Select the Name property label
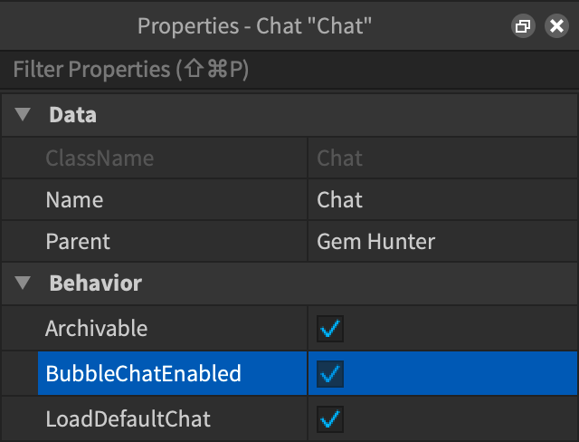Viewport: 579px width, 442px height. [x=74, y=200]
